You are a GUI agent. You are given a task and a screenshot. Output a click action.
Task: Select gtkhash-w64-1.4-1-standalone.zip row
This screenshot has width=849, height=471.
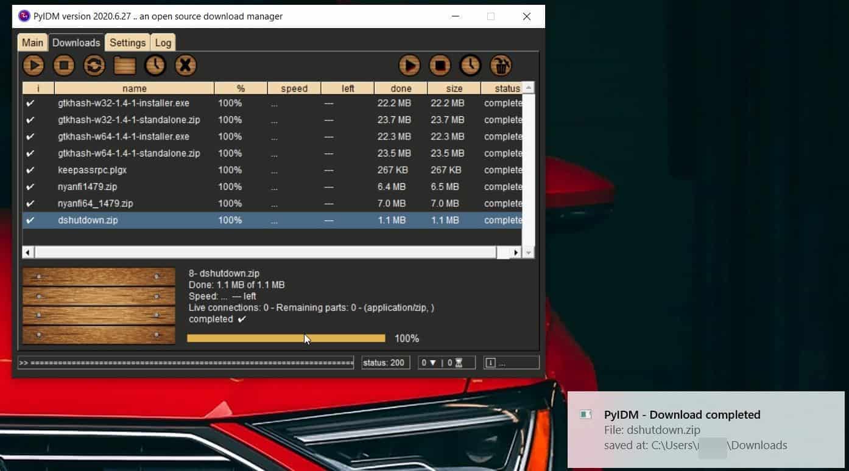coord(272,153)
